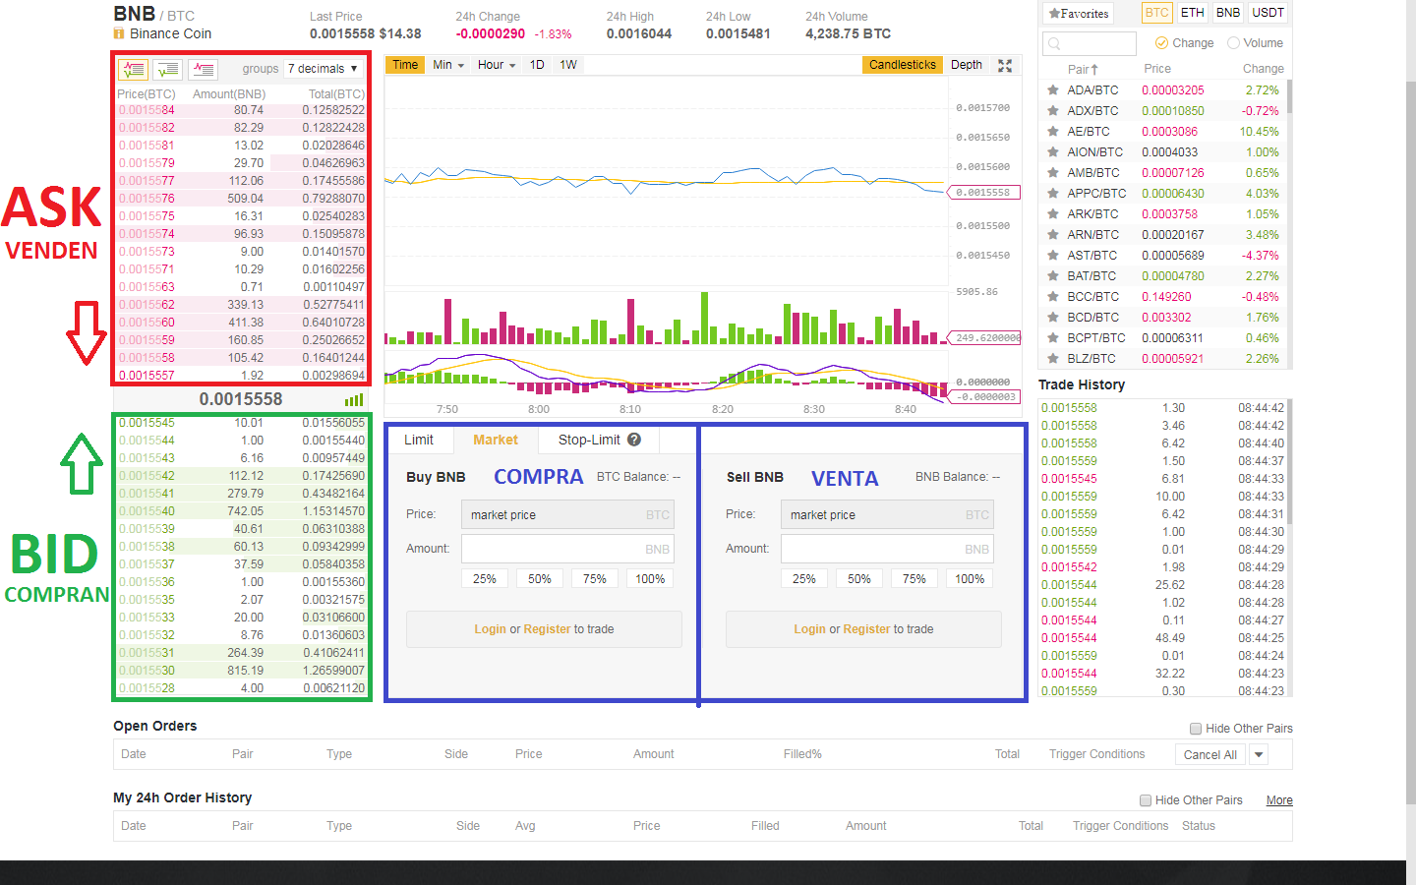Open the 7 decimals grouping dropdown
The image size is (1416, 885).
323,69
